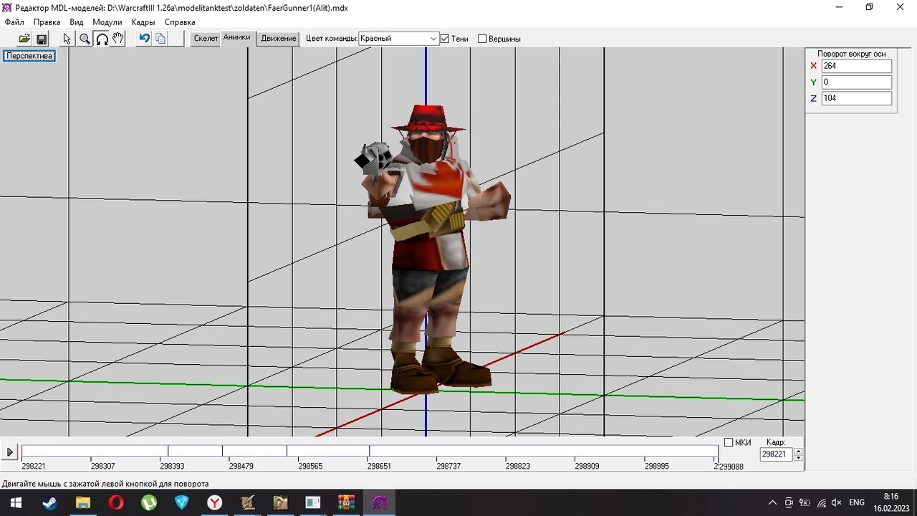Focus the Z rotation axis field
Viewport: 917px width, 516px height.
857,98
